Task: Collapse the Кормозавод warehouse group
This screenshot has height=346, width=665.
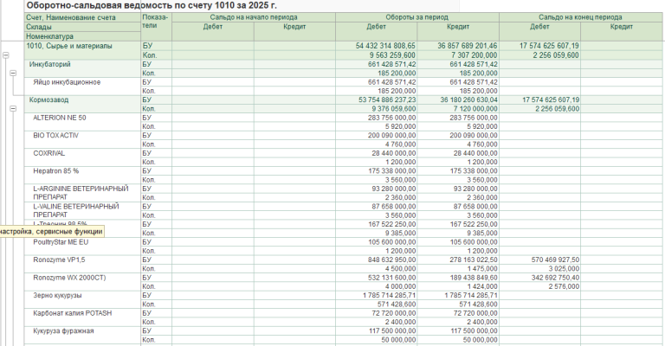Action: (13, 108)
